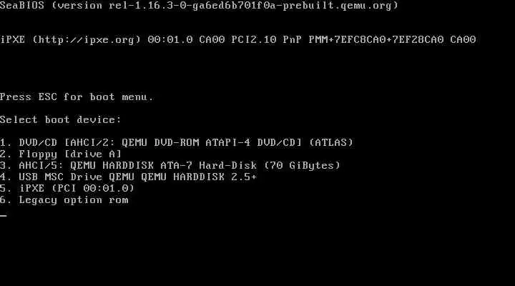Select the DVD/CD AHCI/2 boot entry

pyautogui.click(x=177, y=142)
